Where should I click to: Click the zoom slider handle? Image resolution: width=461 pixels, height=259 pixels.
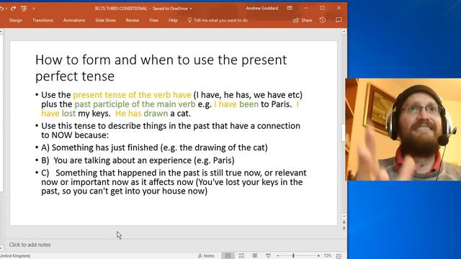293,256
